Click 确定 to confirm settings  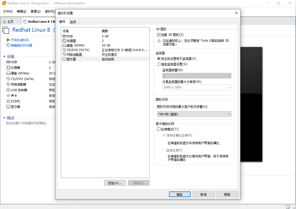179,194
